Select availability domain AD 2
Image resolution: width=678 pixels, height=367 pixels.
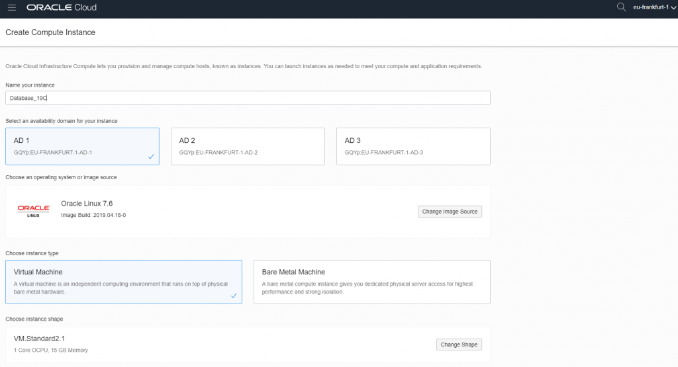tap(248, 146)
